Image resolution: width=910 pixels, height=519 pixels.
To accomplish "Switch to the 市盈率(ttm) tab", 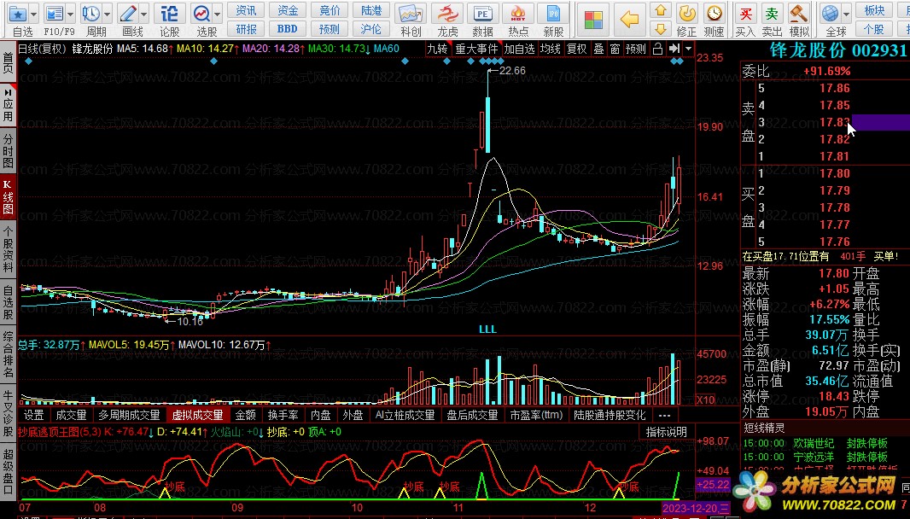I will pyautogui.click(x=536, y=415).
